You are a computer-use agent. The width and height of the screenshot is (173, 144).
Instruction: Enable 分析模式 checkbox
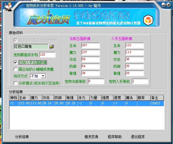tap(15, 83)
